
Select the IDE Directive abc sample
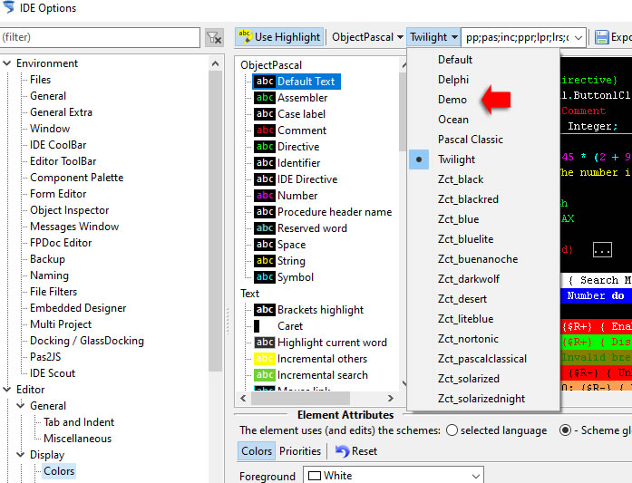265,179
